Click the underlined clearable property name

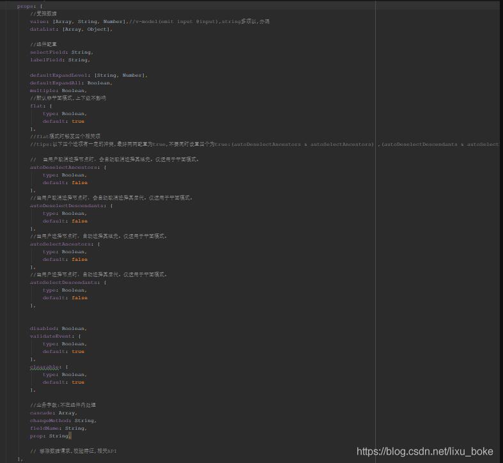click(x=45, y=366)
